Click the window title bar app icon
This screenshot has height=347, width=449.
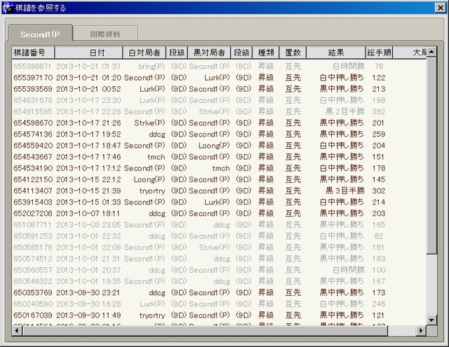click(x=8, y=8)
